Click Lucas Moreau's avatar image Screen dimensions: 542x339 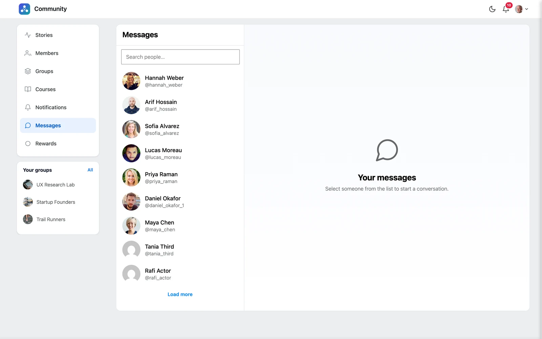point(131,153)
